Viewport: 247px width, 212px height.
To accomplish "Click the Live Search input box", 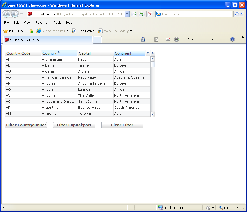I will tap(194, 14).
